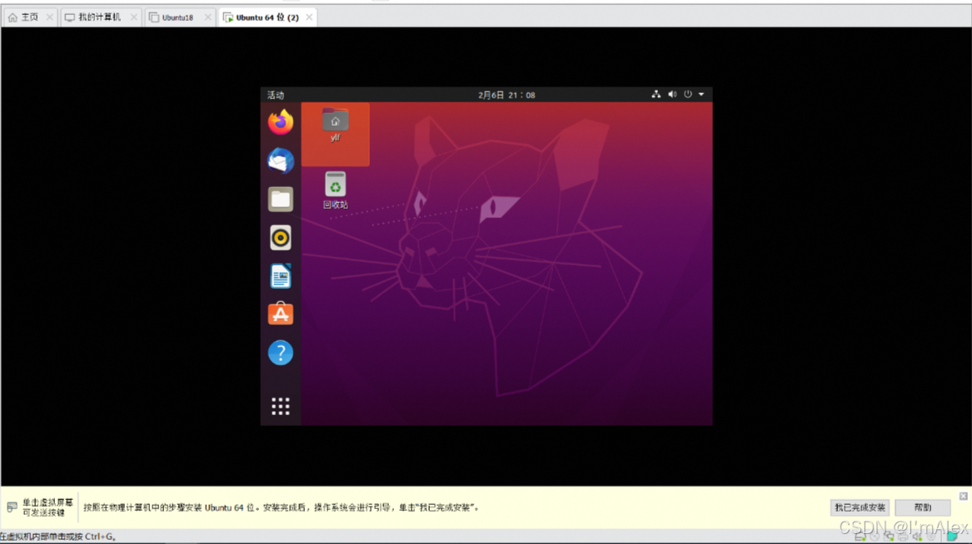
Task: Close the 我的计算机 tab
Action: pos(133,17)
